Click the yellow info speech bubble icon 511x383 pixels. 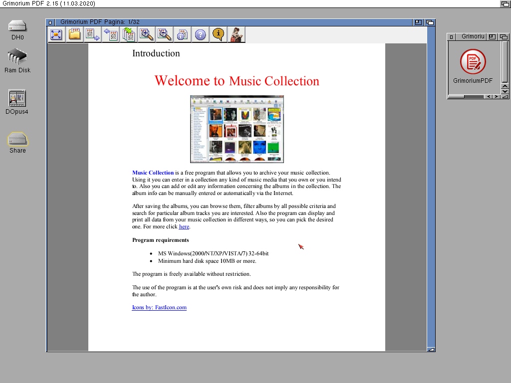click(218, 34)
